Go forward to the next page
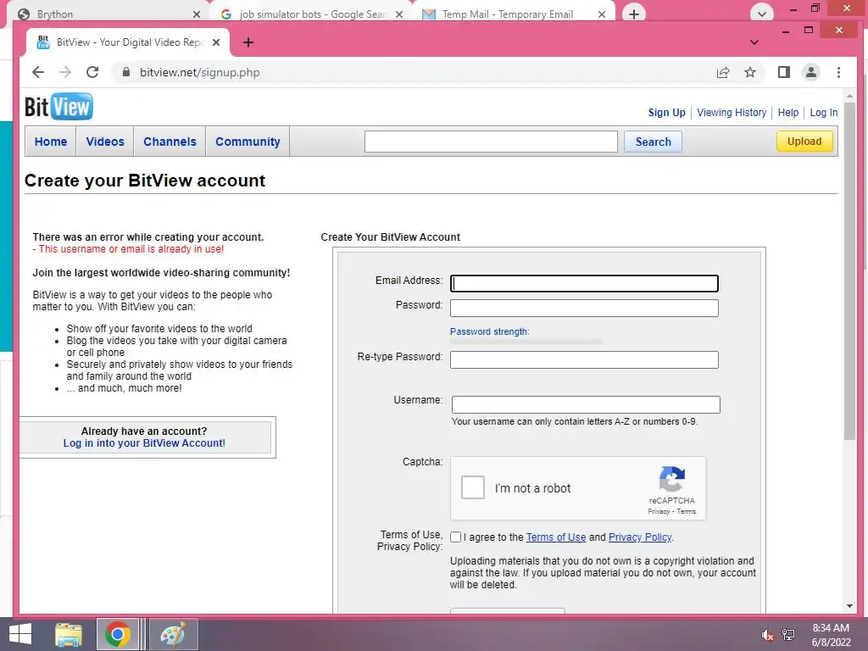This screenshot has width=868, height=651. click(x=65, y=72)
